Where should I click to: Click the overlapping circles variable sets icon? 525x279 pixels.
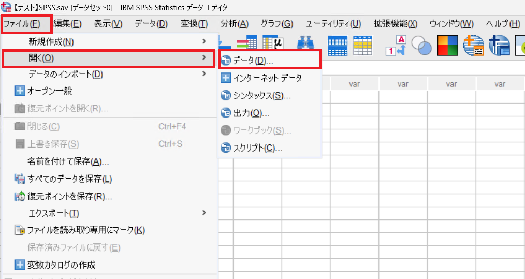pos(421,46)
